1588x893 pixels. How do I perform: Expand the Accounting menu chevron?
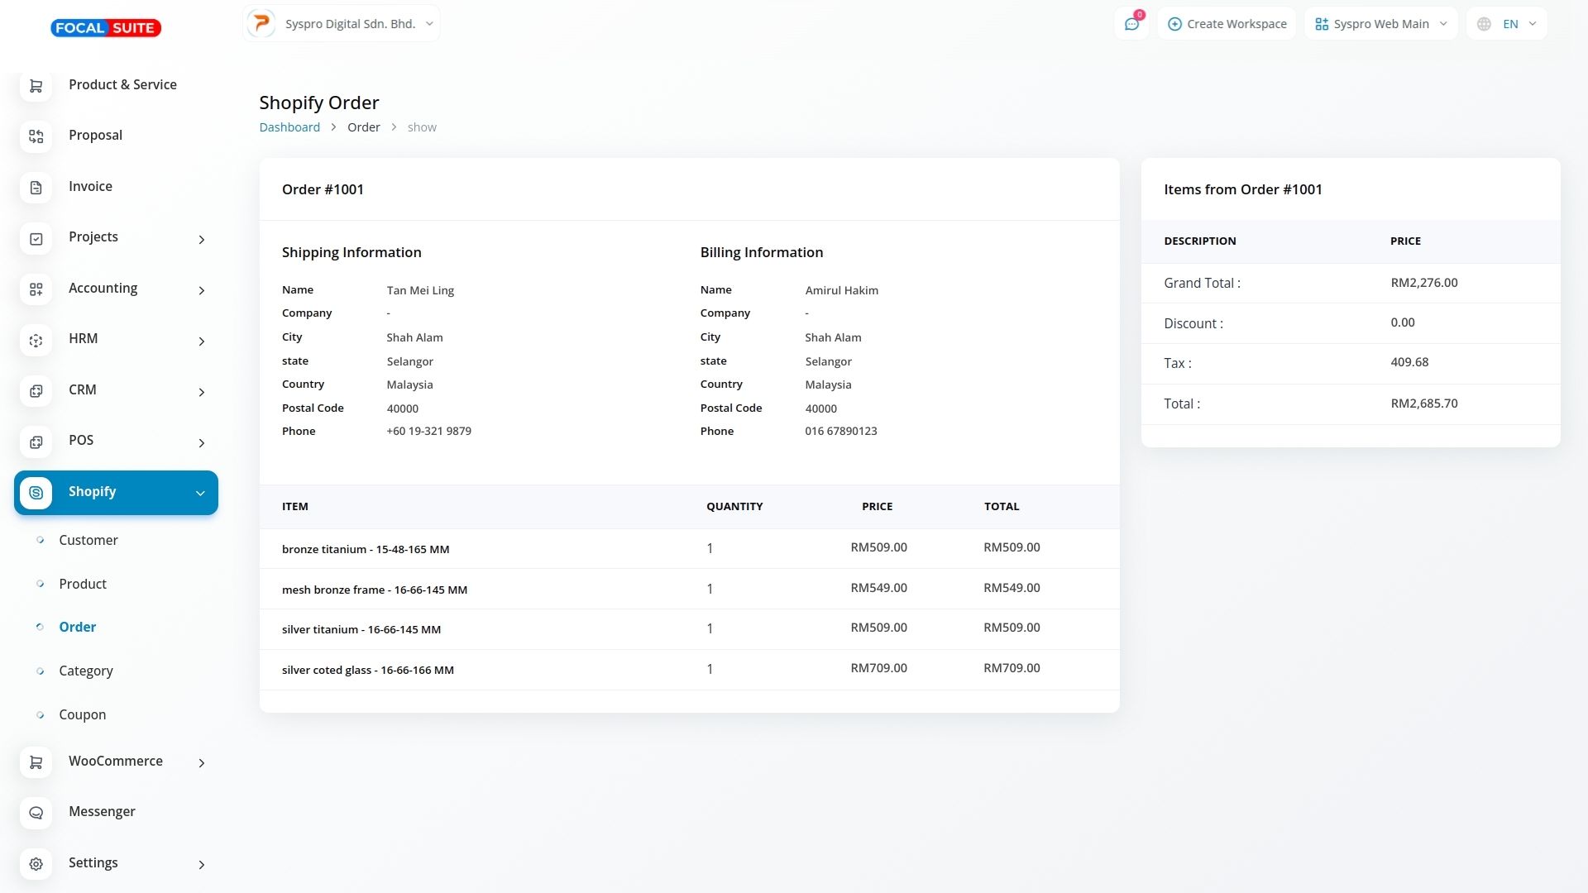(201, 290)
